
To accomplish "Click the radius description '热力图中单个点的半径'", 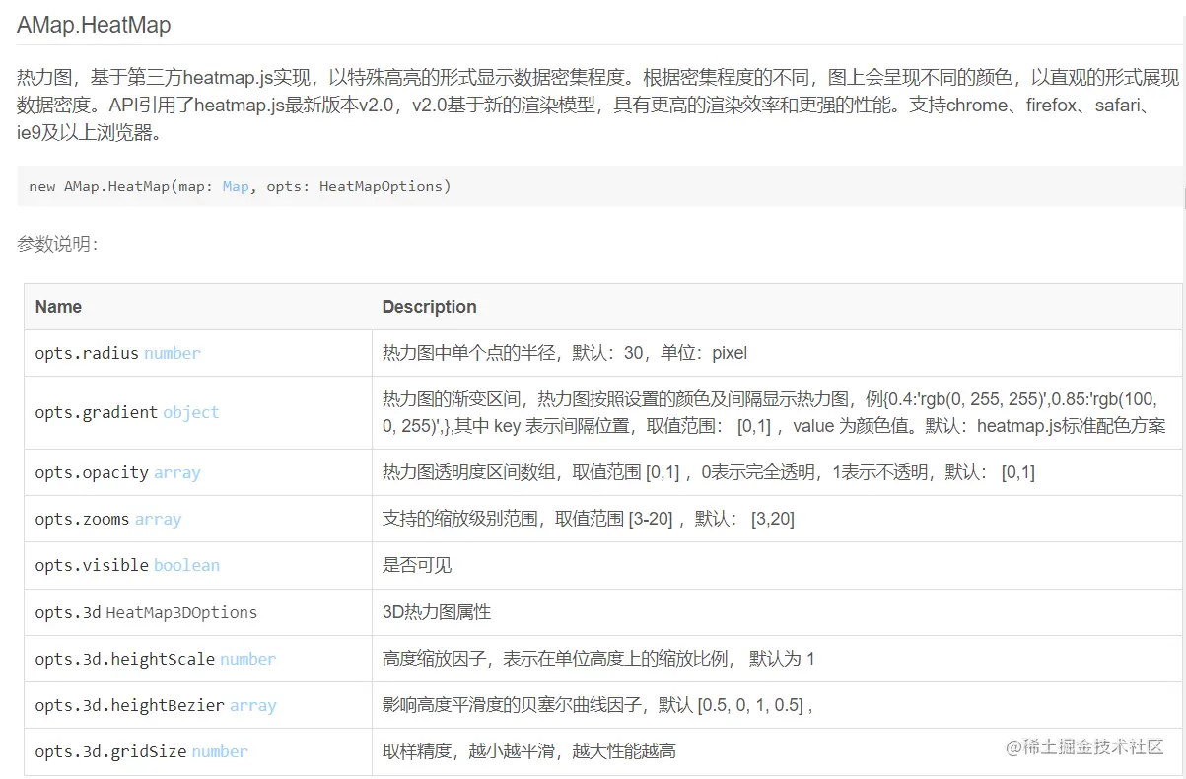I will [470, 353].
